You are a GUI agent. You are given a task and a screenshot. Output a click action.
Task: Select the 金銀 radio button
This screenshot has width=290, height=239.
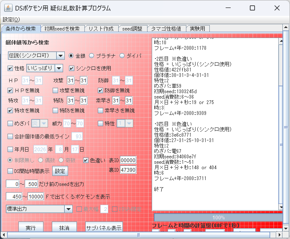pyautogui.click(x=71, y=56)
